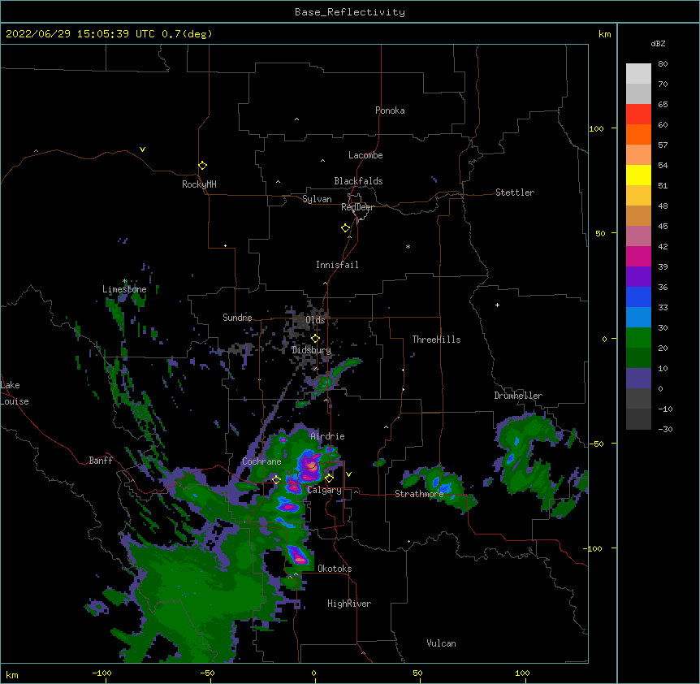Viewport: 700px width, 684px height.
Task: Click the ThreeHills label
Action: [437, 340]
